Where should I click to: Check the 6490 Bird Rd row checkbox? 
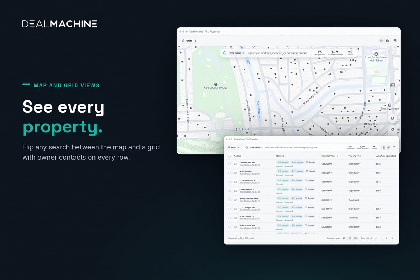click(230, 173)
